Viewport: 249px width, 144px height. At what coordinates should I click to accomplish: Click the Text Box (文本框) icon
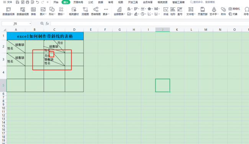(191, 9)
